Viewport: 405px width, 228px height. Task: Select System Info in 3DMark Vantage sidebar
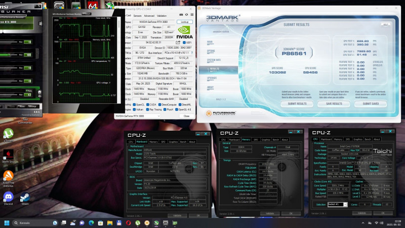214,60
